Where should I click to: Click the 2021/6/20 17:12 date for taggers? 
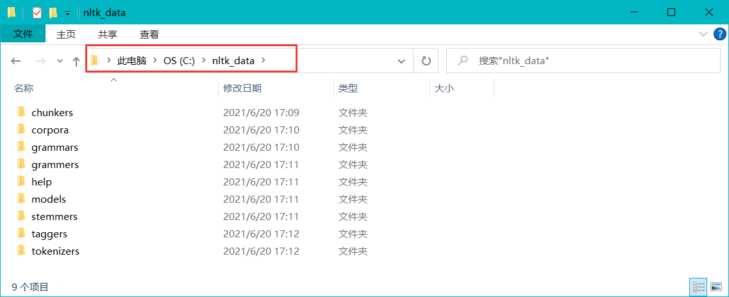click(x=261, y=233)
